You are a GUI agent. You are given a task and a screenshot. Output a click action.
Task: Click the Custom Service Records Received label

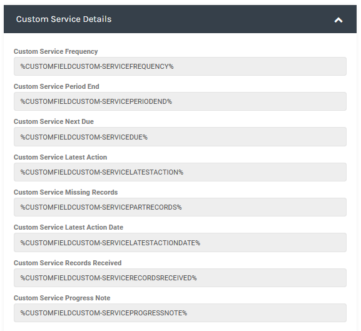[x=68, y=263]
